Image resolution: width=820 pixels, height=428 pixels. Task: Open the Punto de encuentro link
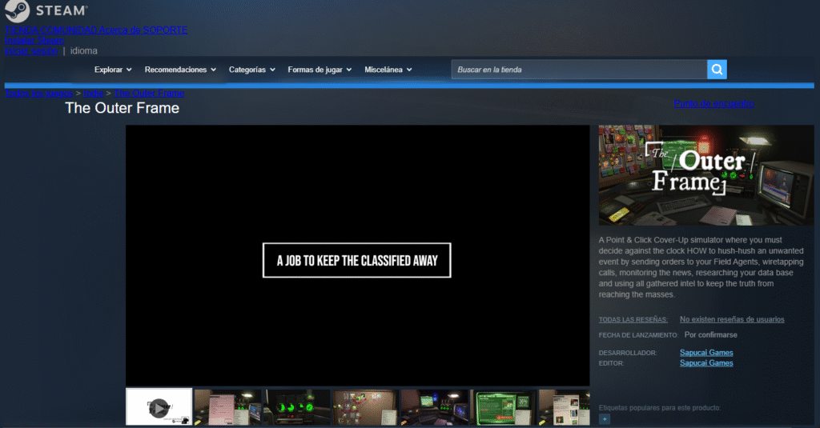click(713, 103)
